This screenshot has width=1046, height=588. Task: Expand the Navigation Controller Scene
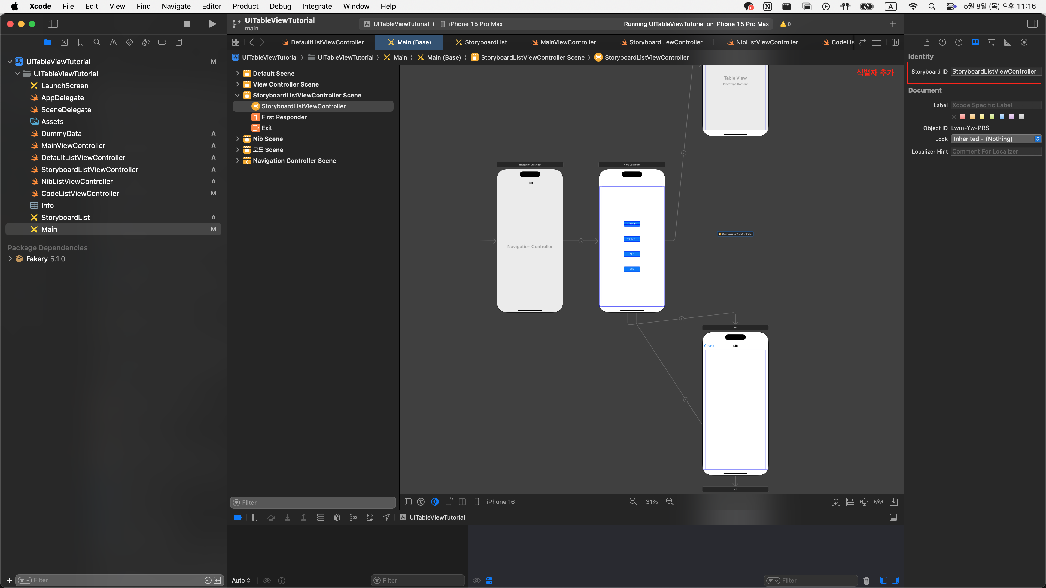point(238,161)
